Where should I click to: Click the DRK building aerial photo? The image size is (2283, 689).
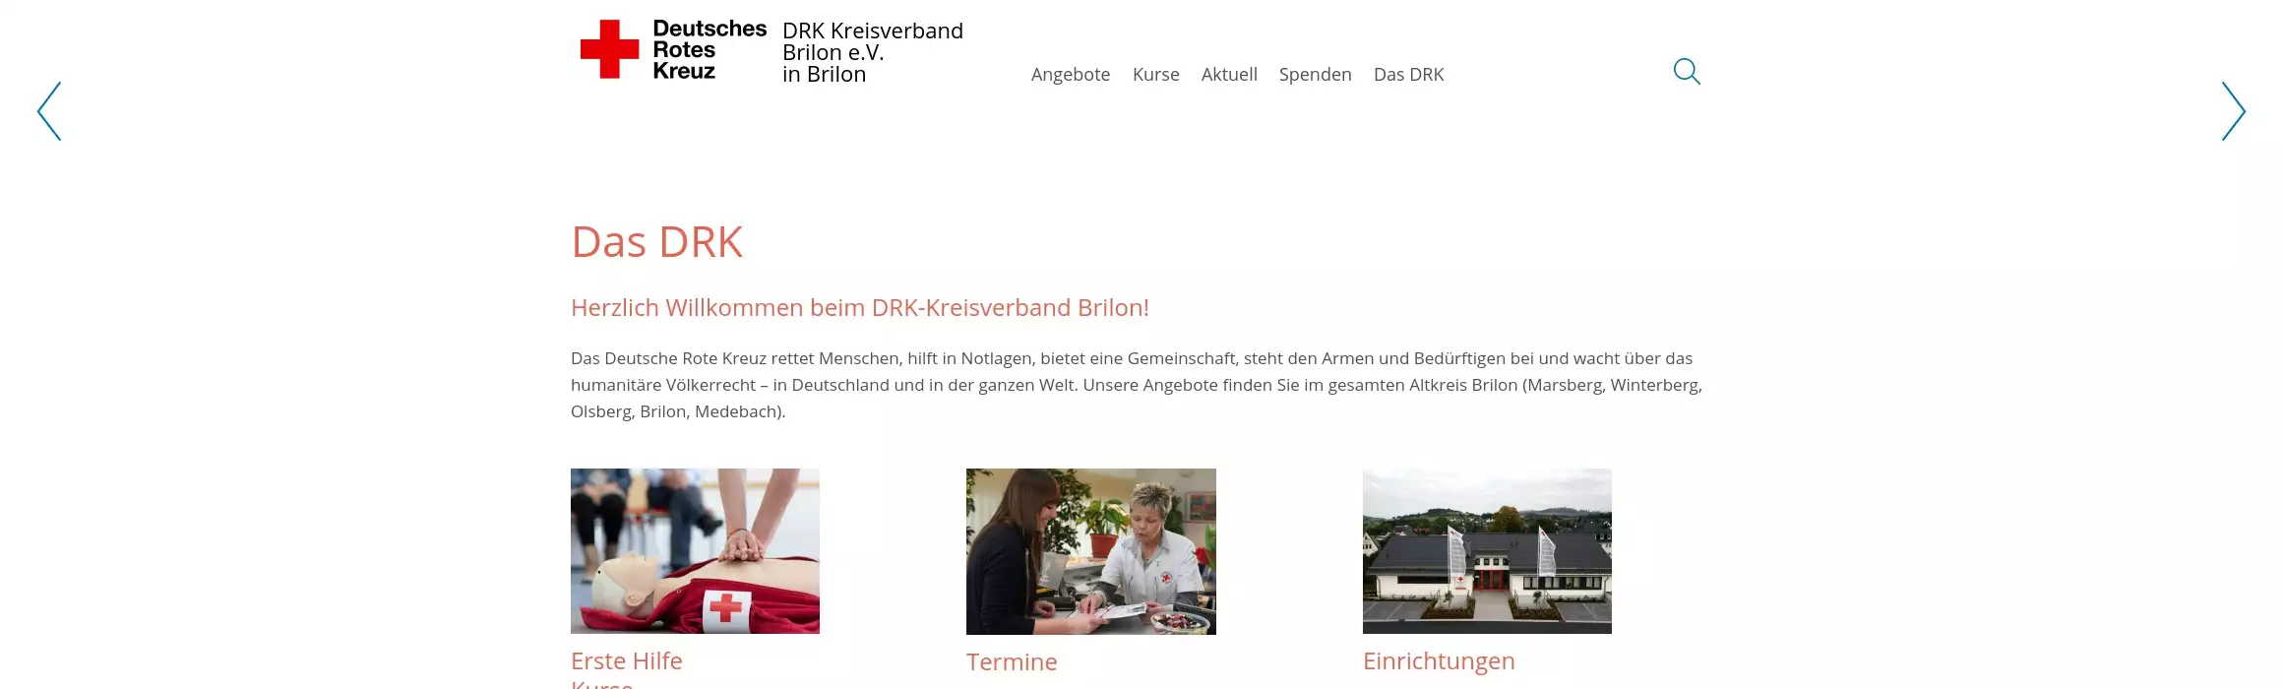[1487, 551]
